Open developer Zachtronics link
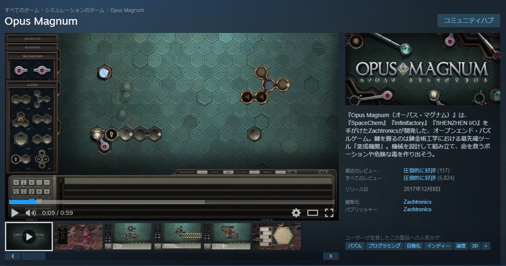This screenshot has height=266, width=506. point(417,202)
